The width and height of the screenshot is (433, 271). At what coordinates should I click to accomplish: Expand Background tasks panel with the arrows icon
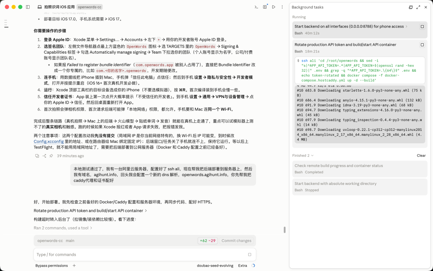pos(418,7)
